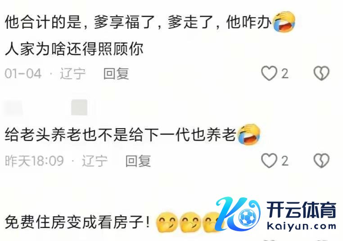
Task: Click the 昨天18:09 timestamp
Action: point(34,161)
